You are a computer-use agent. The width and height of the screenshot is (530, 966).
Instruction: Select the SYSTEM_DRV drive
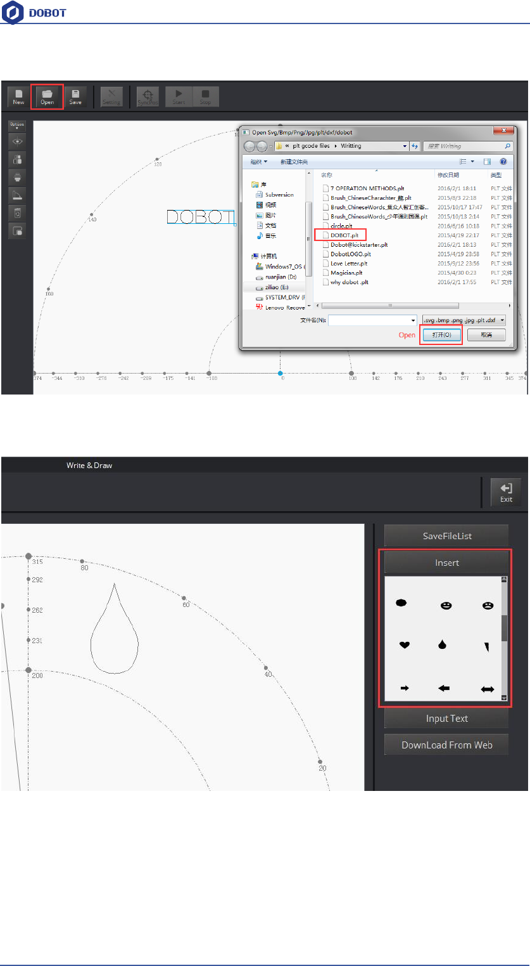[x=281, y=297]
